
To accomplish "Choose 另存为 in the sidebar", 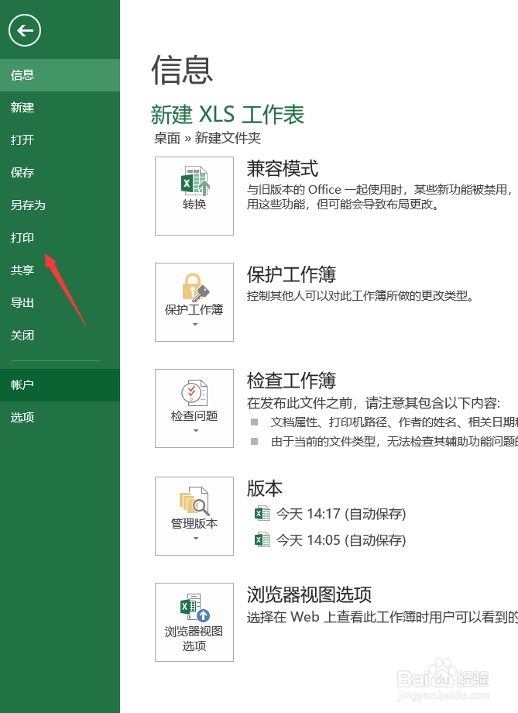I will tap(60, 205).
